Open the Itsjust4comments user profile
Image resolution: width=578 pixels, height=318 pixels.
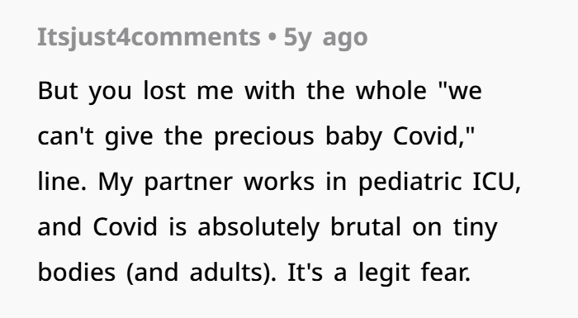149,38
